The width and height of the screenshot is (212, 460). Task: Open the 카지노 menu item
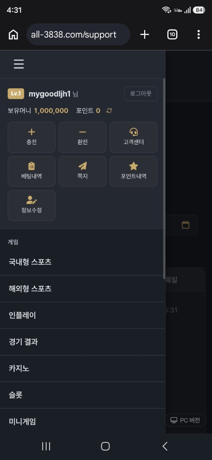tap(83, 368)
